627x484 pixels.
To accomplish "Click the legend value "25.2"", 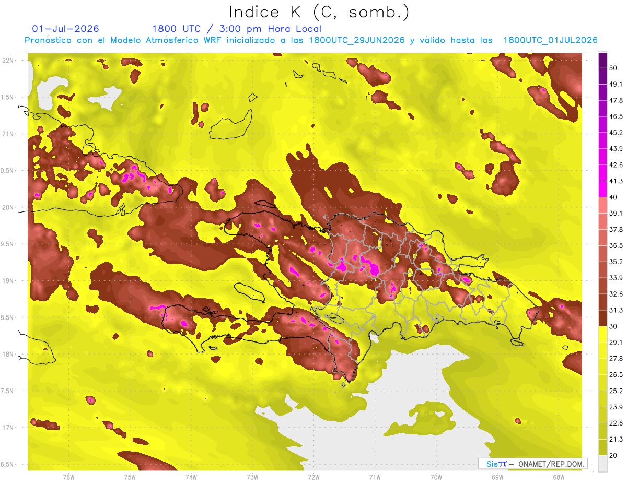I will pyautogui.click(x=616, y=391).
